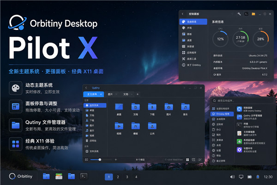Screen dimensions: 277x185
Task: Go back in Qutiny file manager
Action: (x=86, y=88)
